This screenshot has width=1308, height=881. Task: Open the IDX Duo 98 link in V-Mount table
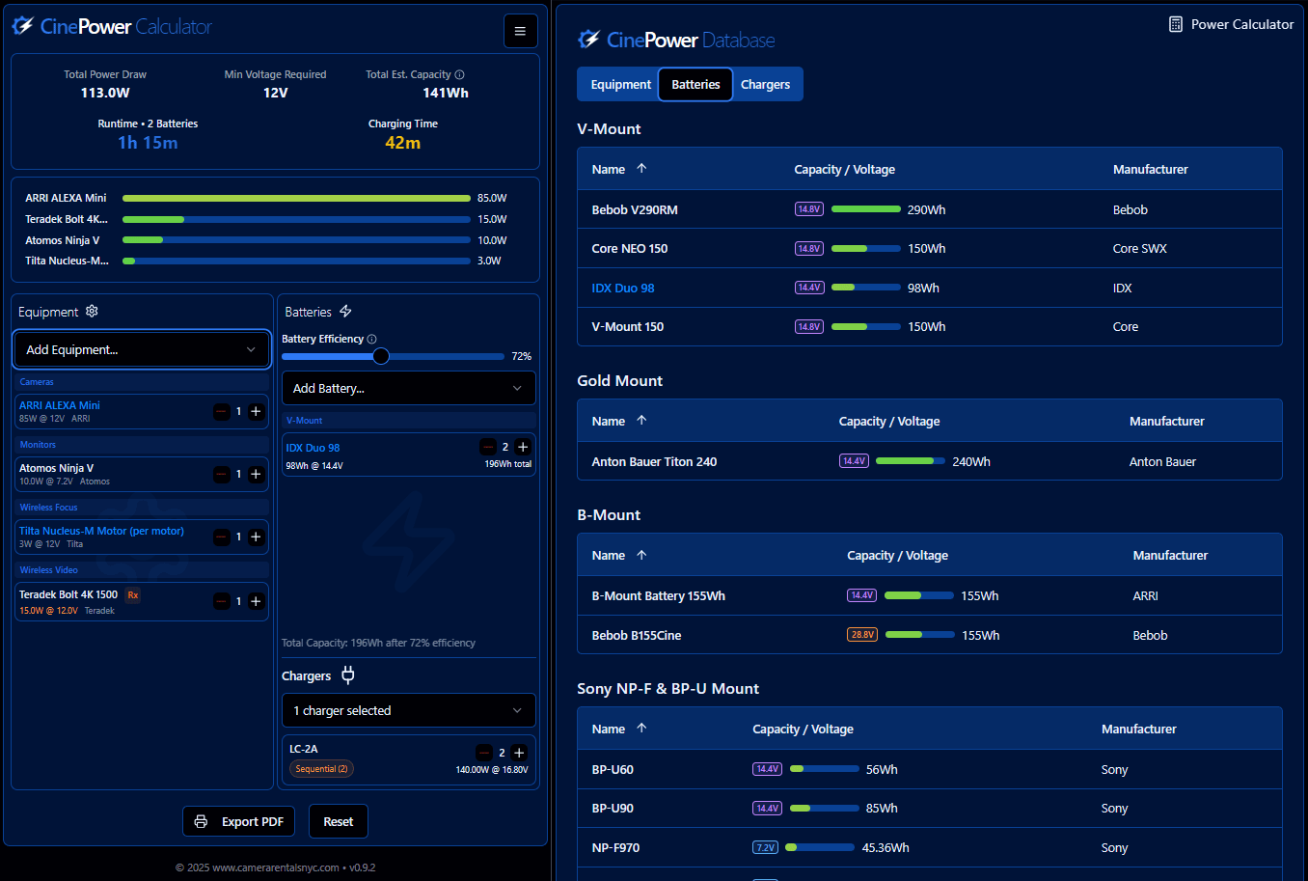coord(622,287)
